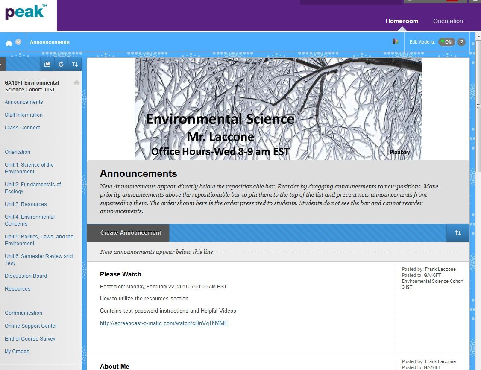Open the course theme palette picker
The image size is (481, 370).
(396, 41)
